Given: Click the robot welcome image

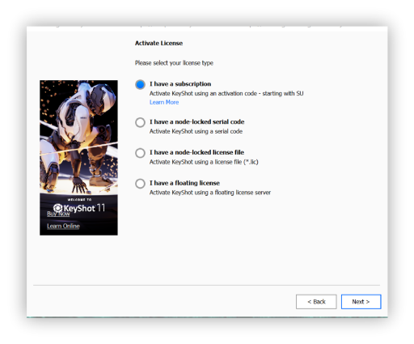Looking at the screenshot, I should tap(78, 137).
